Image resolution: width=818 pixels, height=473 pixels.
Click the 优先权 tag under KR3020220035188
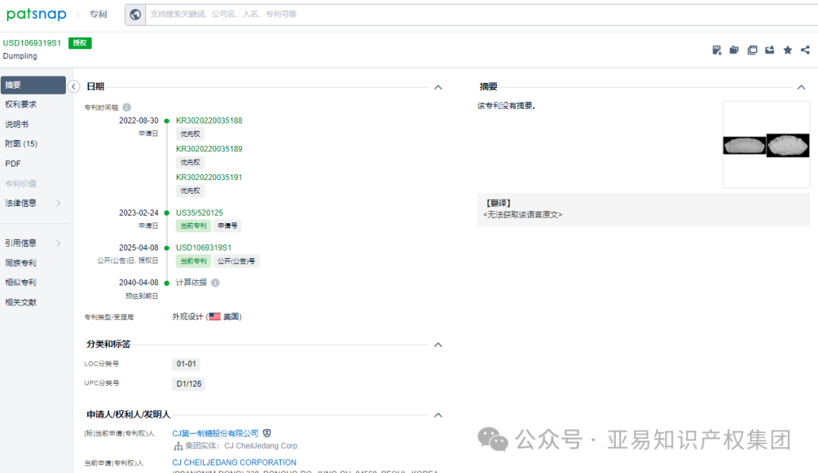[x=190, y=134]
